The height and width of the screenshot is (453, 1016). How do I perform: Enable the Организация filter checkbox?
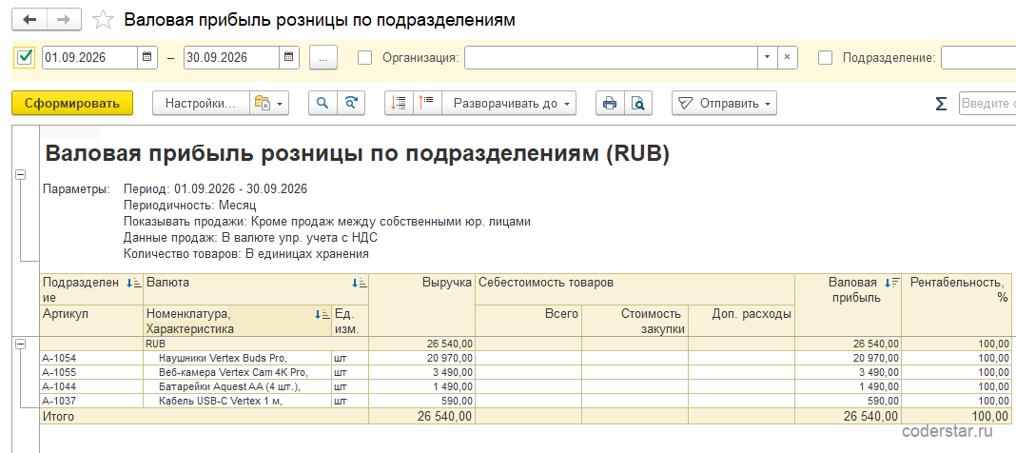[365, 58]
